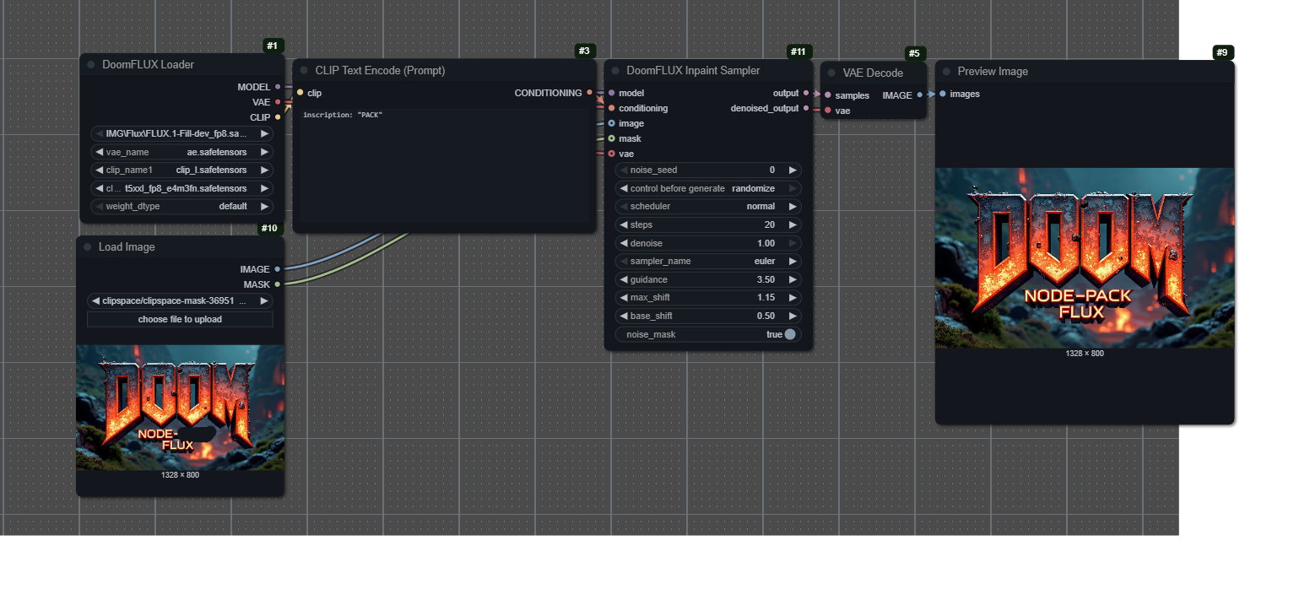
Task: Click the output socket on Inpaint Sampler
Action: 806,93
